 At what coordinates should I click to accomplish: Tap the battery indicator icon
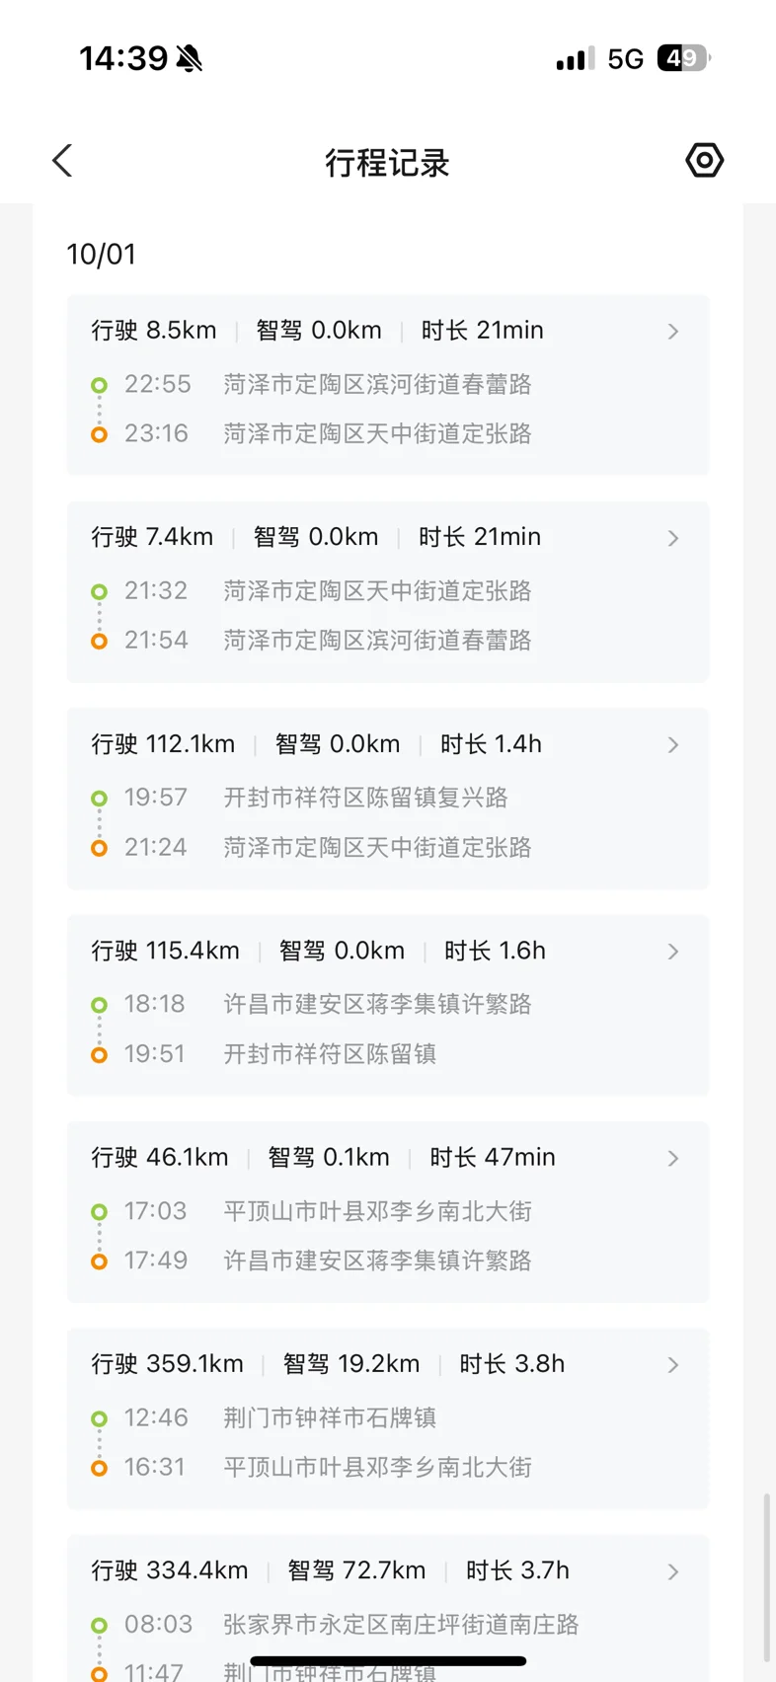point(683,58)
